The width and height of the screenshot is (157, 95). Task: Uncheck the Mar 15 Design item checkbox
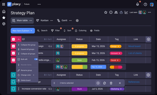click(x=13, y=46)
